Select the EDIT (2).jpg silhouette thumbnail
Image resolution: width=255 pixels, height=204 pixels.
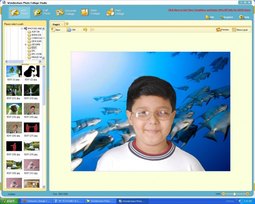click(32, 71)
